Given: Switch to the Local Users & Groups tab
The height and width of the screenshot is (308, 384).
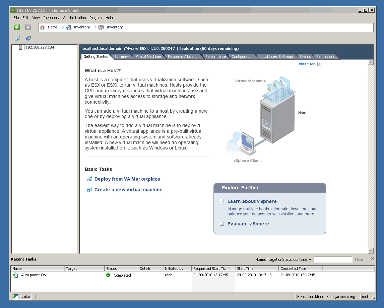Looking at the screenshot, I should pos(276,57).
